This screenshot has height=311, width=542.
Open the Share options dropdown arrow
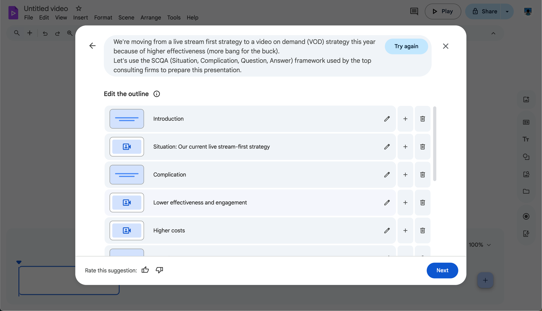[x=507, y=11]
